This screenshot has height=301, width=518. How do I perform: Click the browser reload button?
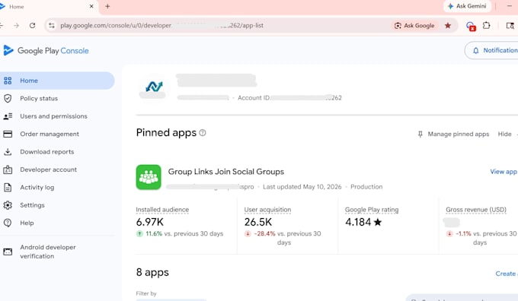(x=32, y=25)
